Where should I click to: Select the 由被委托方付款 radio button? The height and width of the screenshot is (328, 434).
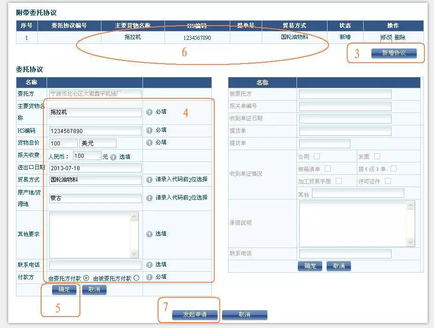point(136,278)
